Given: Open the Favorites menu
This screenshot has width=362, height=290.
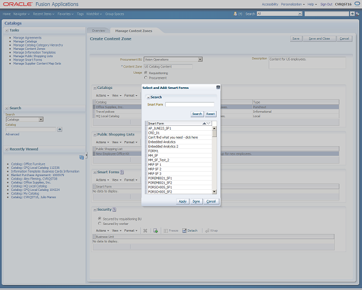Looking at the screenshot, I should click(66, 14).
